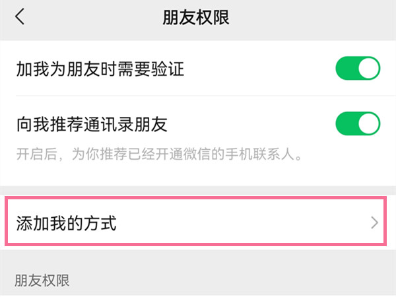Tap the green switch beside contacts recommendation

[358, 123]
